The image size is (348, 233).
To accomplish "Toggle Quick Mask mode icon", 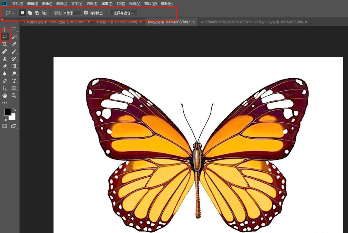I will 5,126.
